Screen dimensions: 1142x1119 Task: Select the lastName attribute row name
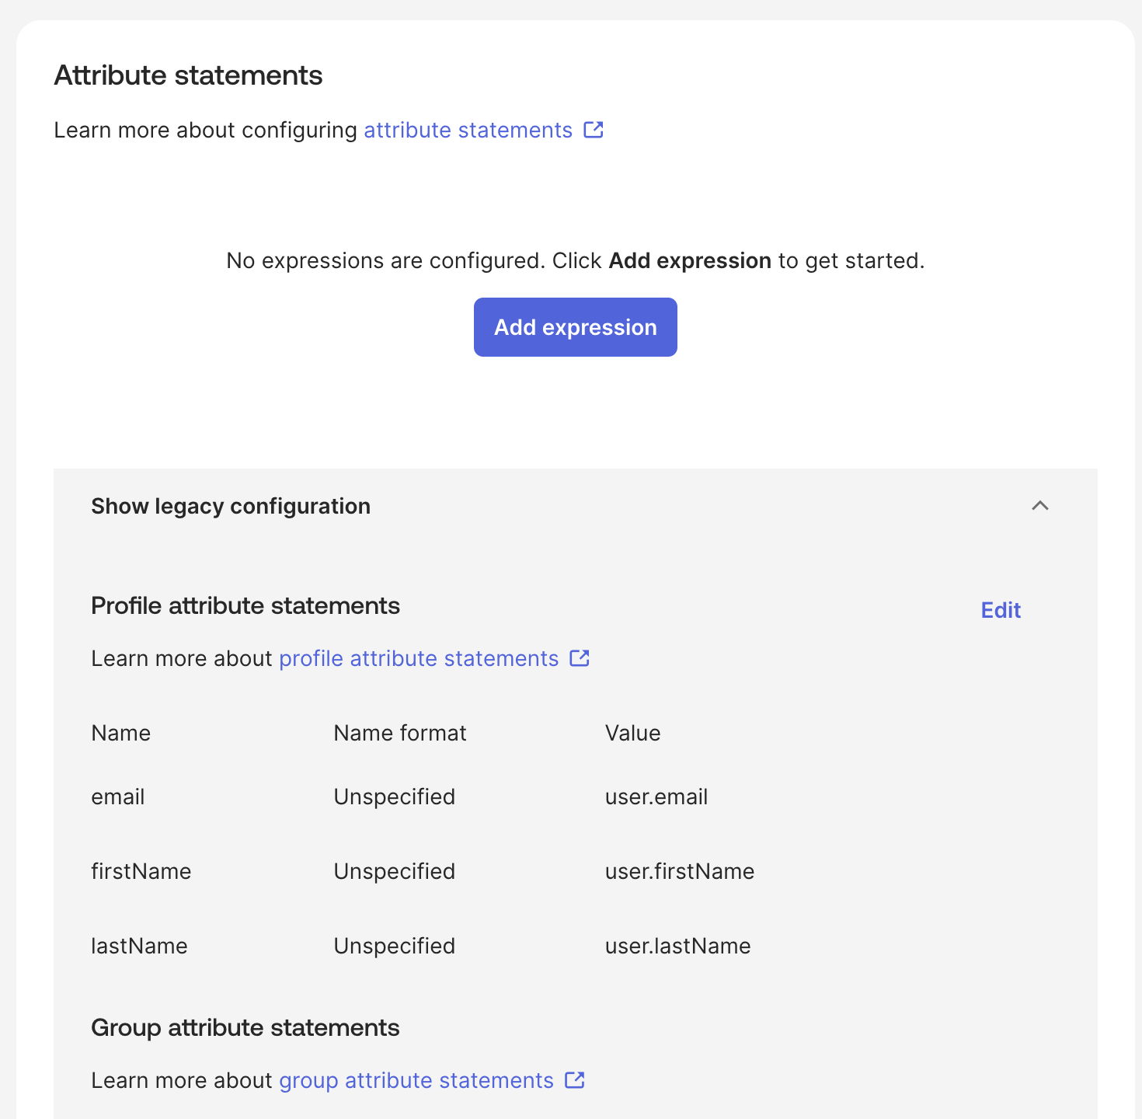[140, 946]
